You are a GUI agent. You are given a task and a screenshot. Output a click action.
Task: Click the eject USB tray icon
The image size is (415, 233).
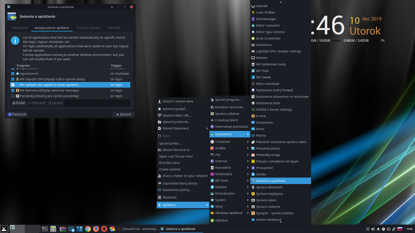[378, 229]
